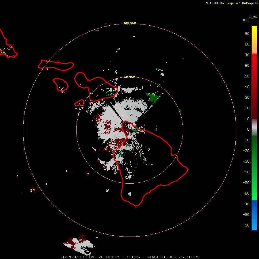Click the 100 NMI range ring label

(x=129, y=24)
